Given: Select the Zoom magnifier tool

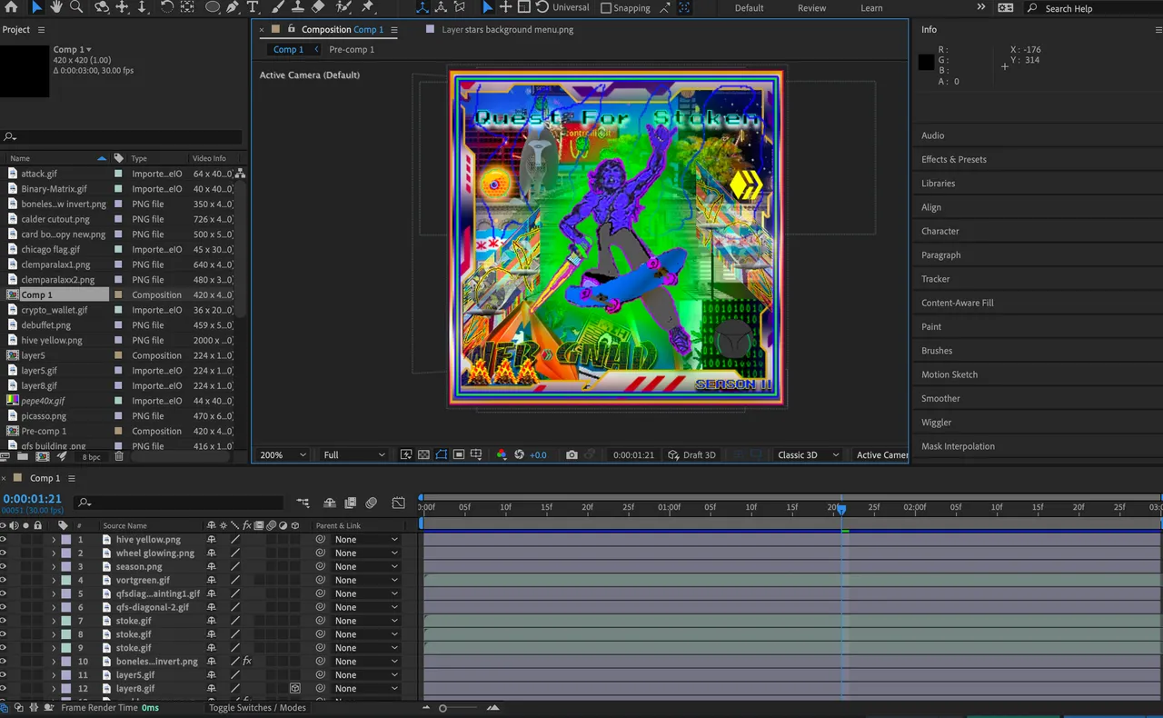Looking at the screenshot, I should [x=76, y=7].
